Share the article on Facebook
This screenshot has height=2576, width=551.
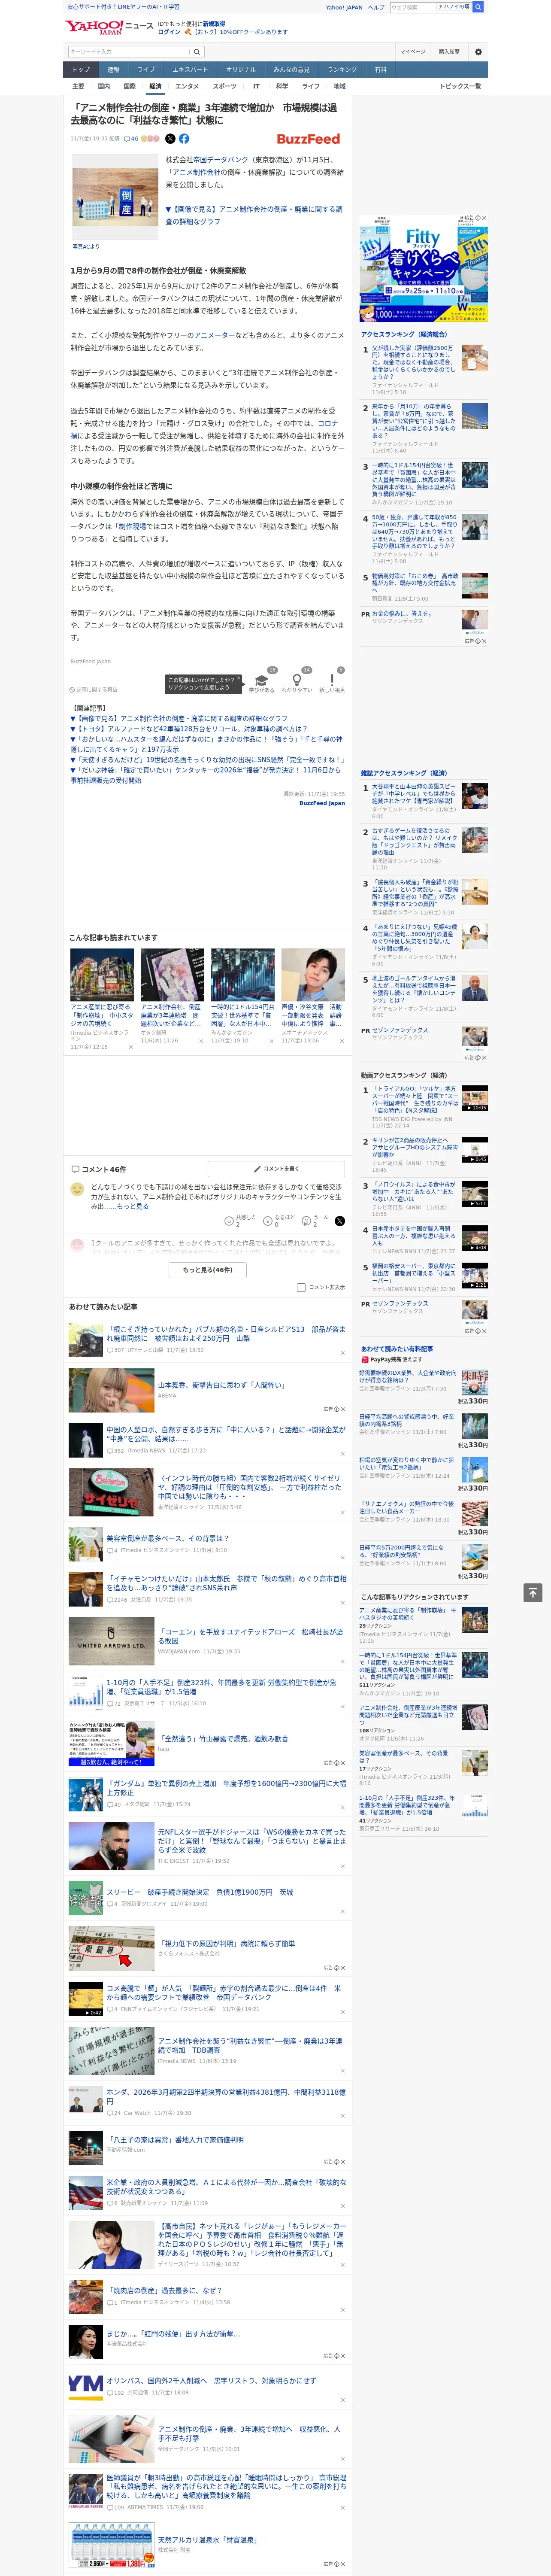184,139
